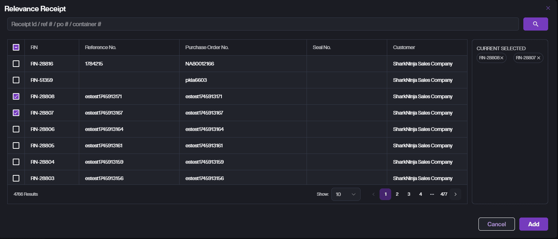Viewport: 558px width, 239px height.
Task: Remove RN-28808 from current selected
Action: pos(502,58)
